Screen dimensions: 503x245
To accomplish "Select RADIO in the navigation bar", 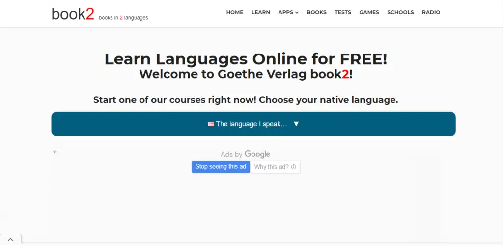I will (x=431, y=12).
